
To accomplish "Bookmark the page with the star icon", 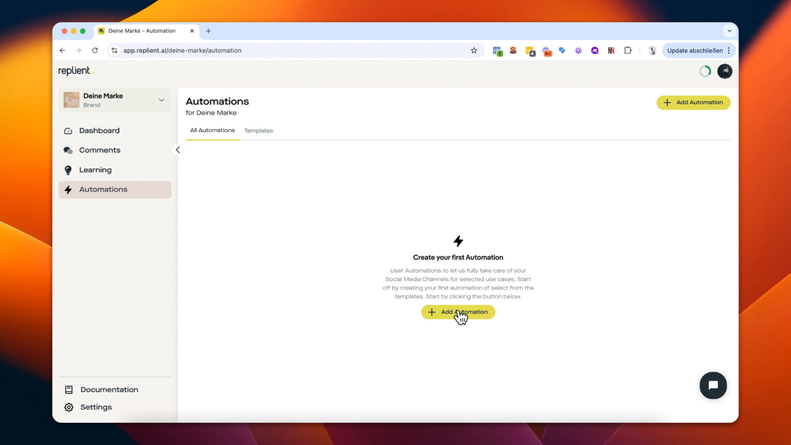I will click(474, 50).
